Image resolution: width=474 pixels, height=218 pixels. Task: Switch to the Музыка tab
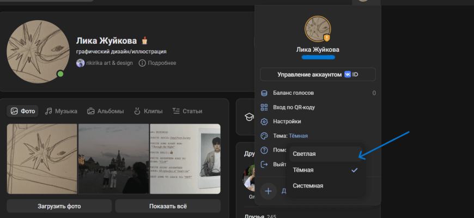coord(61,111)
